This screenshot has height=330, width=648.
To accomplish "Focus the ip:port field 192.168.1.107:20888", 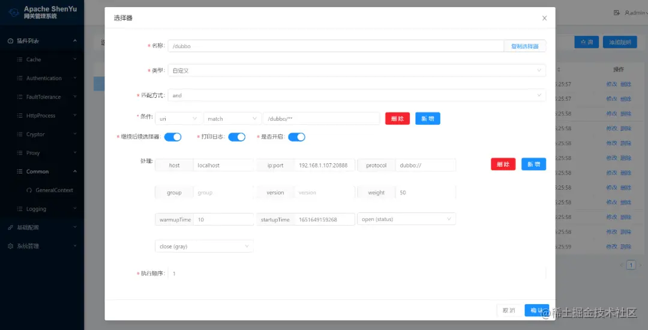I will (325, 165).
